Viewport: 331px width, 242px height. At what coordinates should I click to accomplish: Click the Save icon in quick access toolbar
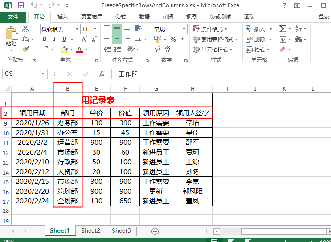pyautogui.click(x=20, y=5)
